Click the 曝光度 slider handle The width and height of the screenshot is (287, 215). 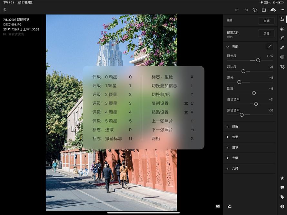[x=258, y=60]
